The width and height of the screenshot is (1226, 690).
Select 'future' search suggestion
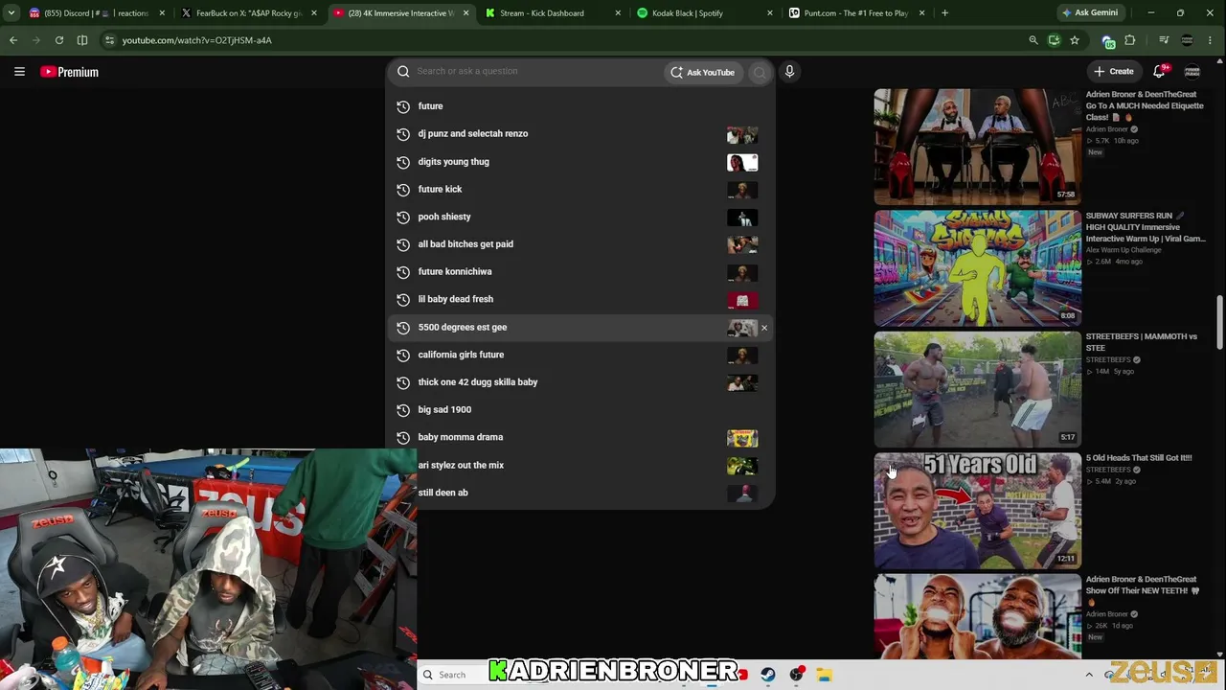(579, 106)
